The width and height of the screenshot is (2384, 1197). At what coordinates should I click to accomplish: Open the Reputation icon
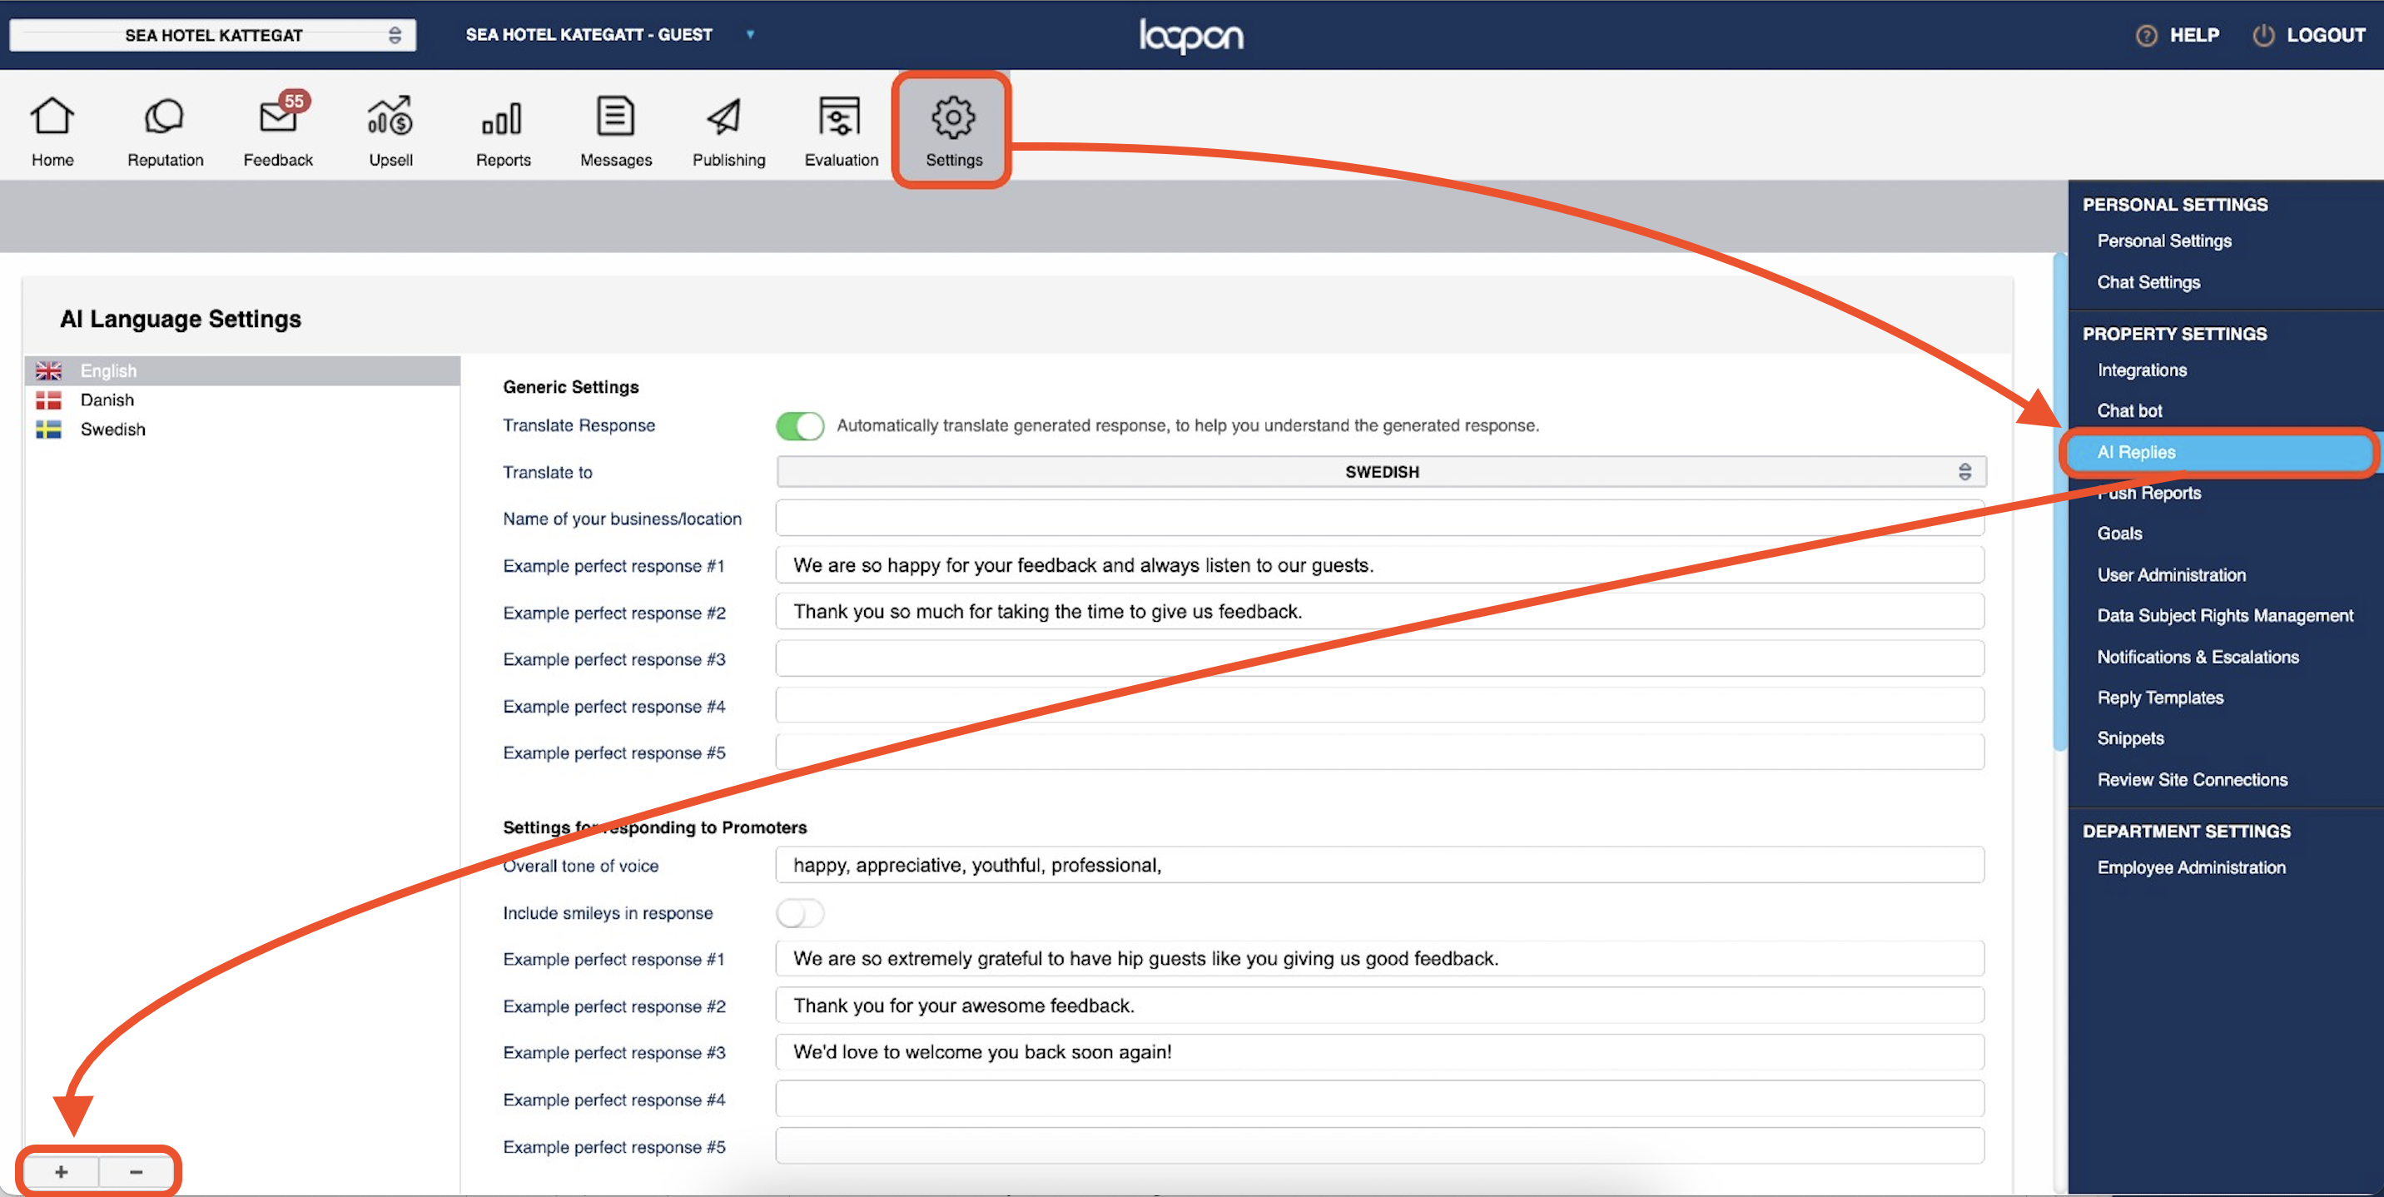165,117
